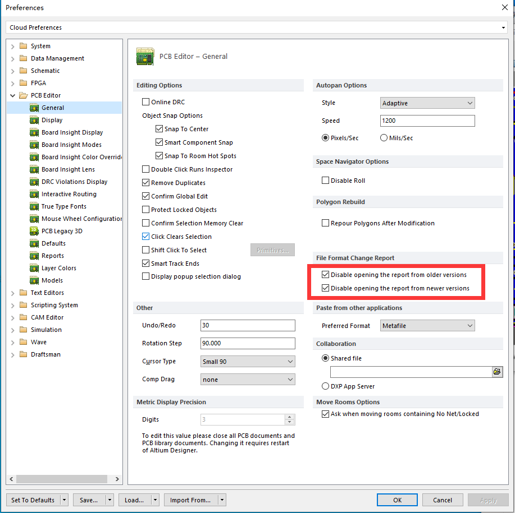
Task: Select the Simulation category
Action: click(46, 330)
